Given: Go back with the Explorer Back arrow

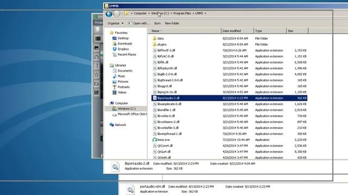Looking at the screenshot, I should pos(109,14).
